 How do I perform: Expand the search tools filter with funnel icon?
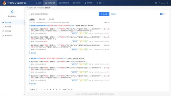click(107, 23)
